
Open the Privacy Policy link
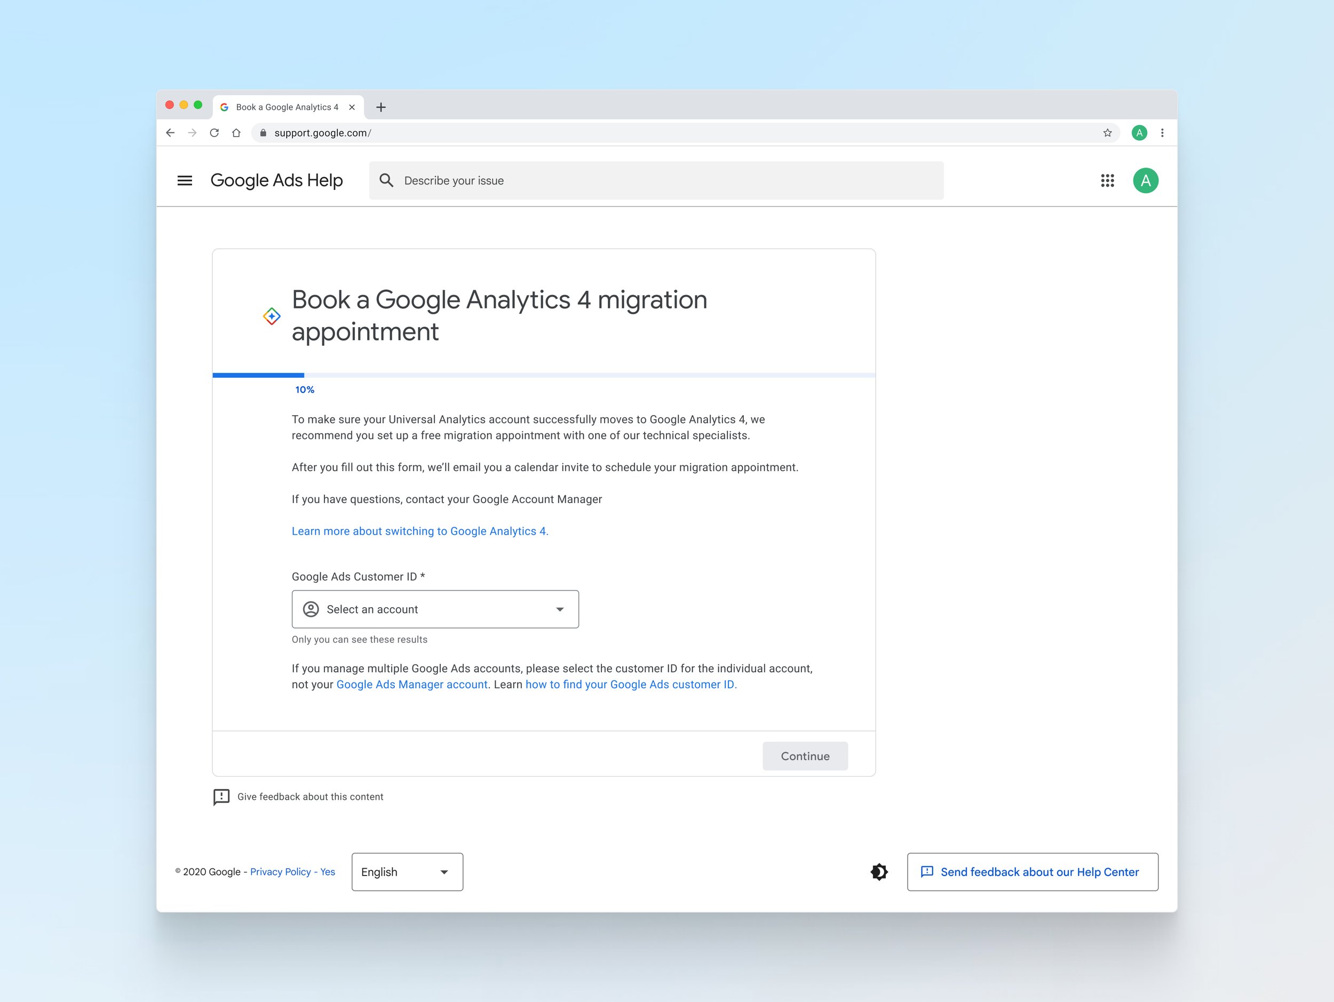281,872
